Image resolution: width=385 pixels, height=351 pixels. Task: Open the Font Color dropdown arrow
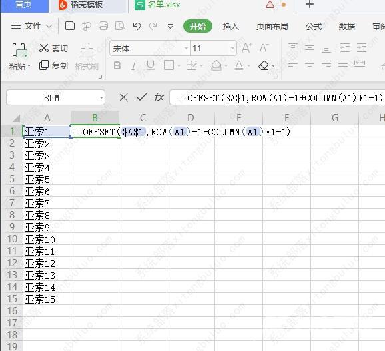pyautogui.click(x=248, y=65)
